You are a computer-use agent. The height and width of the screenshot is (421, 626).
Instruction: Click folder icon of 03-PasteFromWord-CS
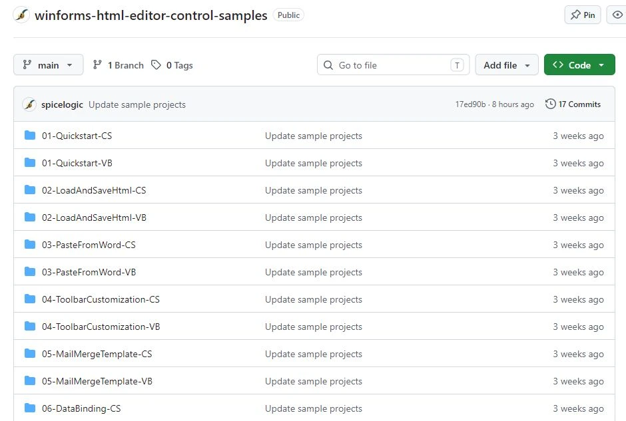29,244
